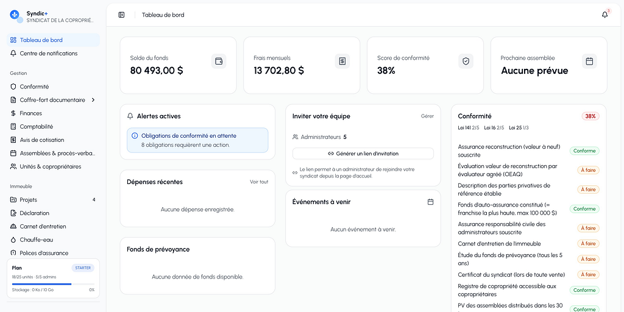Screen dimensions: 624x312
Task: Click Conforme badge for Registre de copropriété
Action: (584, 290)
